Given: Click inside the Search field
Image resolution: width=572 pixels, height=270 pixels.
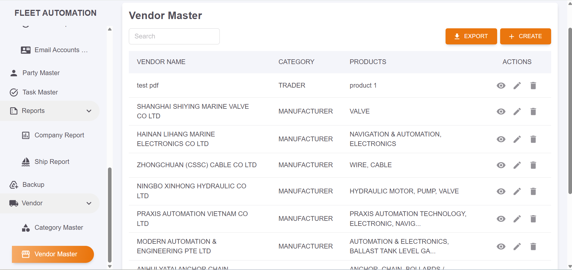Looking at the screenshot, I should pyautogui.click(x=174, y=36).
